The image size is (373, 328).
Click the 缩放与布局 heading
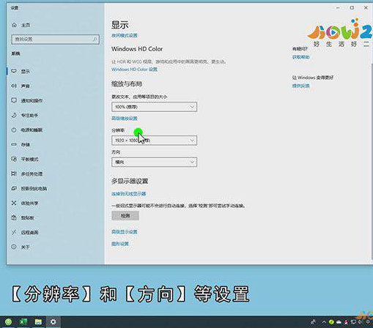(127, 84)
